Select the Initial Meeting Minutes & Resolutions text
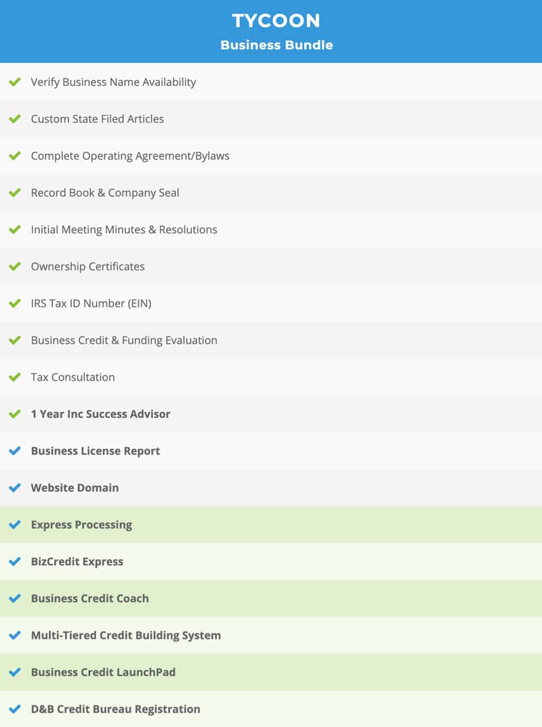The image size is (542, 727). 124,230
